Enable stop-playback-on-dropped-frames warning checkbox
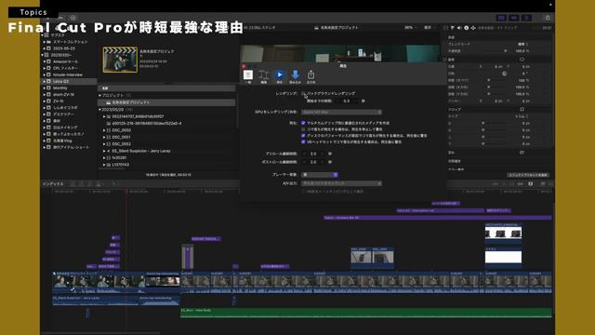The height and width of the screenshot is (335, 595). [x=303, y=129]
